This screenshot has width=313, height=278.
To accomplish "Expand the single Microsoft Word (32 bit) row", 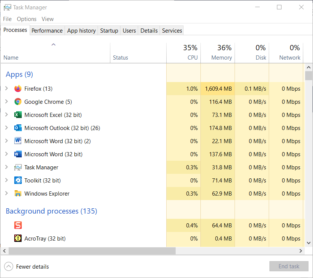I will (6, 154).
